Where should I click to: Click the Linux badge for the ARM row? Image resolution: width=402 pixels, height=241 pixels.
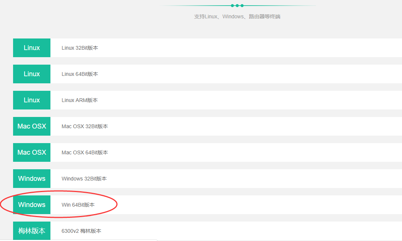[32, 100]
